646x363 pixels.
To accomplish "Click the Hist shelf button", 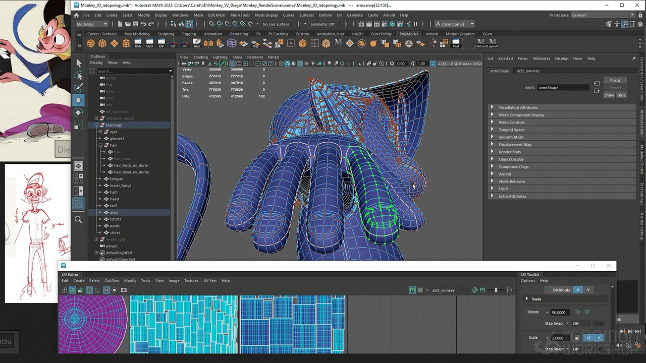I will pyautogui.click(x=196, y=43).
